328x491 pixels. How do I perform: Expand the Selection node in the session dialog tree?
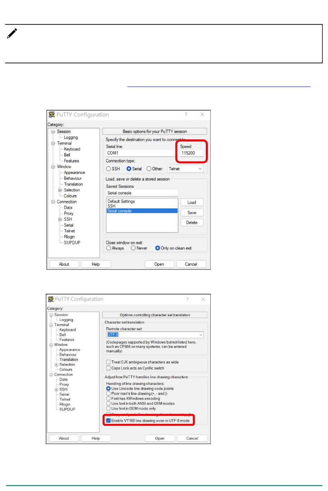[x=60, y=190]
